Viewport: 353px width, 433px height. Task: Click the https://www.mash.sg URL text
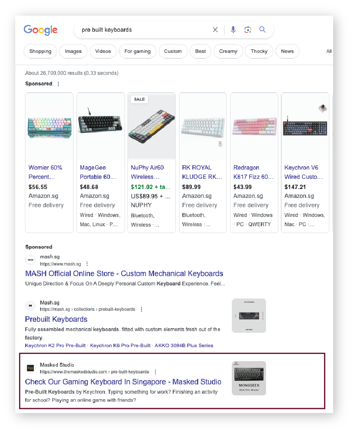tap(60, 264)
